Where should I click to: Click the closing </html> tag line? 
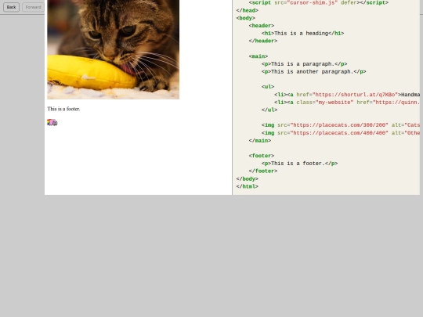[247, 186]
